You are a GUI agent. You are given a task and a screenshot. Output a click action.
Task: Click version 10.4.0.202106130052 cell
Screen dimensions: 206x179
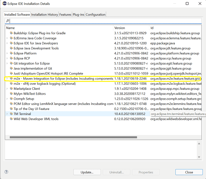coord(130,114)
